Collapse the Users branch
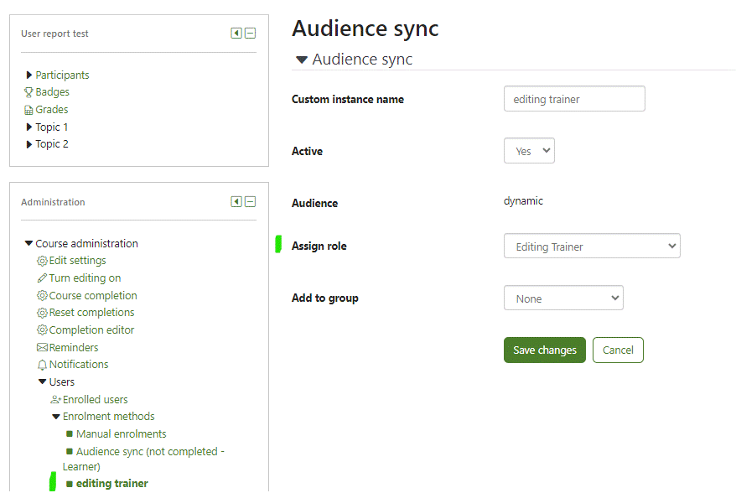Viewport: 736px width, 493px height. pyautogui.click(x=42, y=381)
